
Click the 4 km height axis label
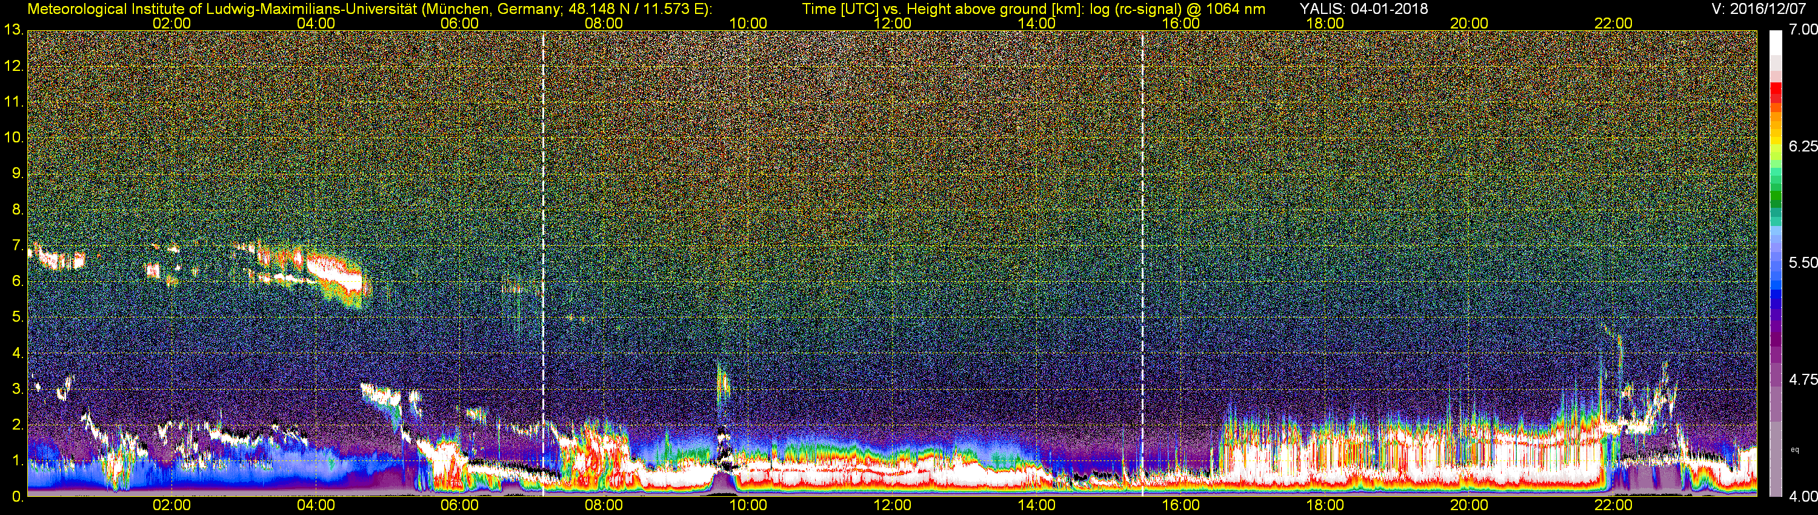coord(18,353)
